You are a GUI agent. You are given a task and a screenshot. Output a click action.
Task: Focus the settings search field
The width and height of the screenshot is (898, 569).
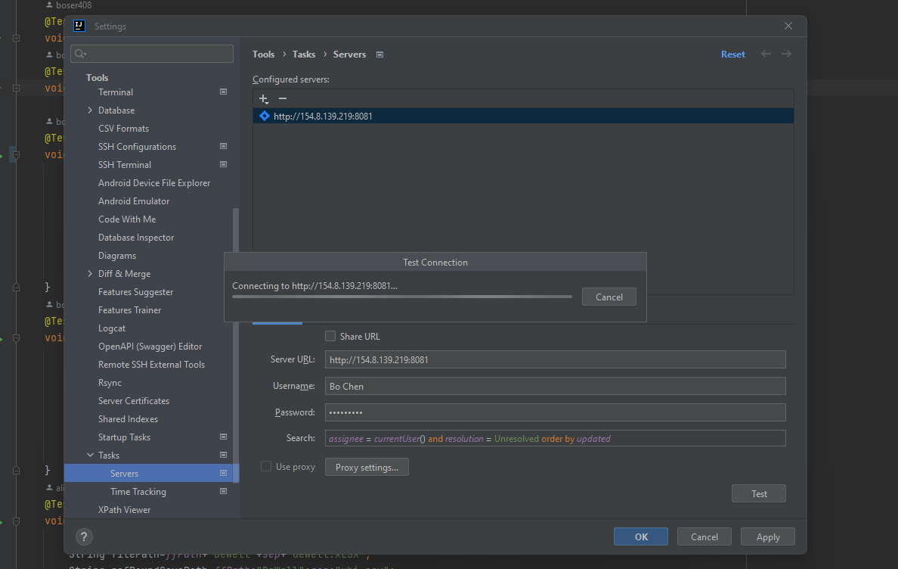click(x=152, y=54)
